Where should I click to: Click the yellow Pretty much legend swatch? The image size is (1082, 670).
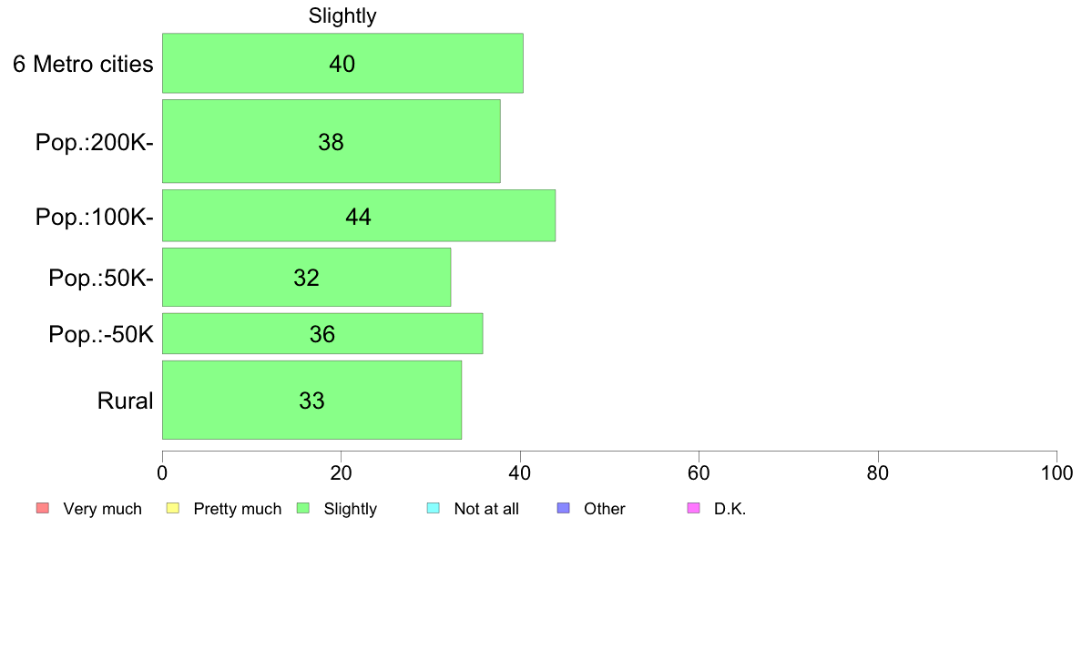click(x=173, y=509)
